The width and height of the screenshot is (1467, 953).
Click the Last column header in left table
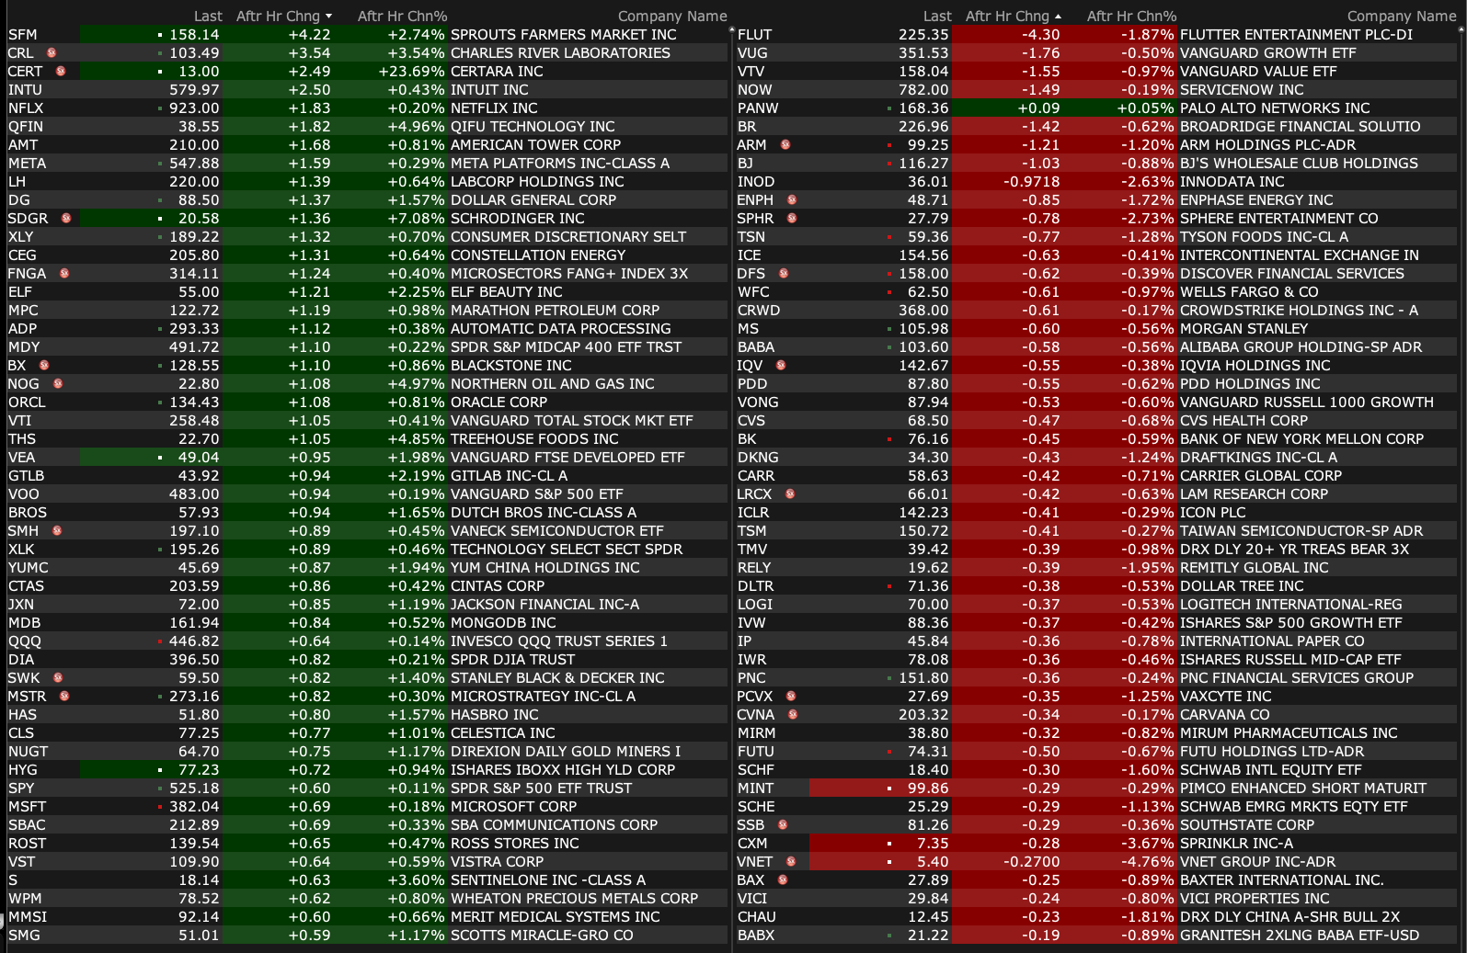click(208, 17)
